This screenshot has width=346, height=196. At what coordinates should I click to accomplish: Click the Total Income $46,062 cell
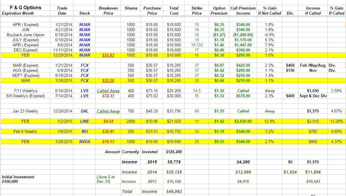tap(174, 192)
